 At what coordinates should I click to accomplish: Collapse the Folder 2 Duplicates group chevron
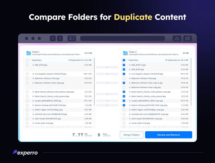[127, 60]
